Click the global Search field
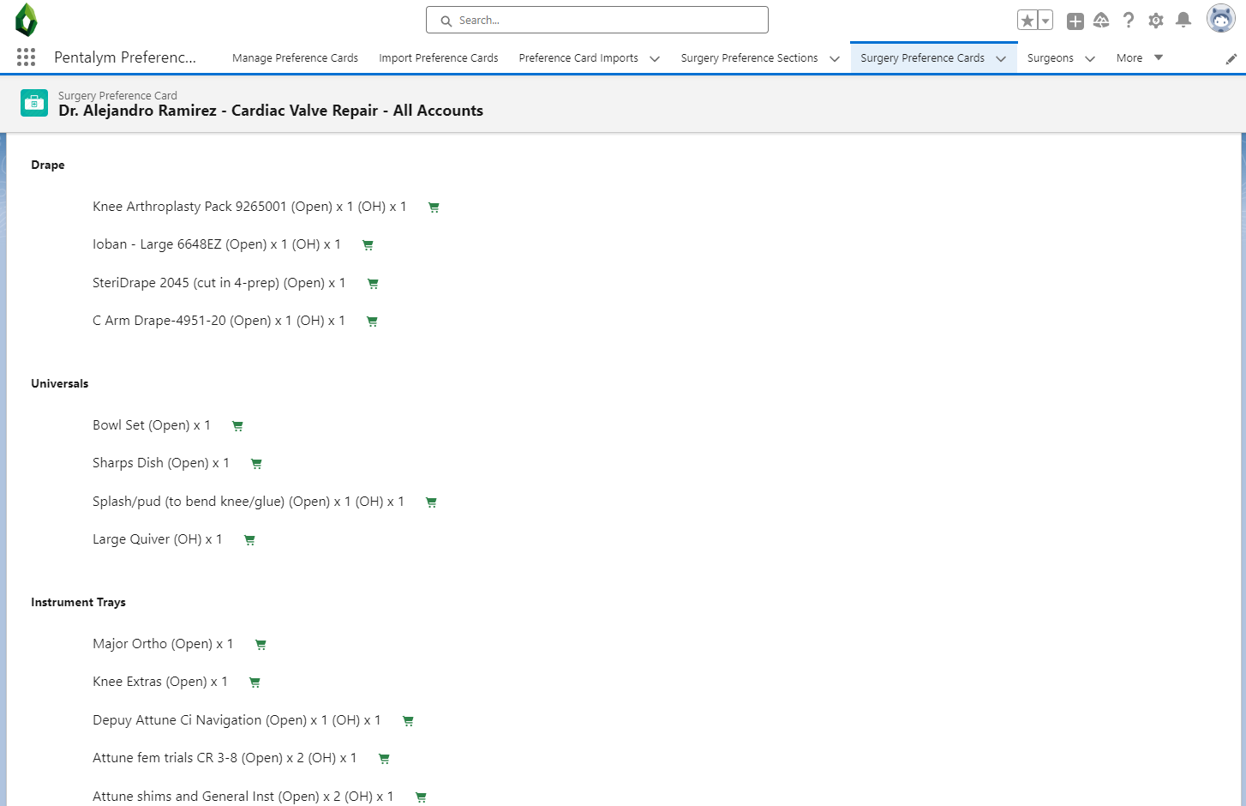The width and height of the screenshot is (1246, 806). tap(597, 20)
